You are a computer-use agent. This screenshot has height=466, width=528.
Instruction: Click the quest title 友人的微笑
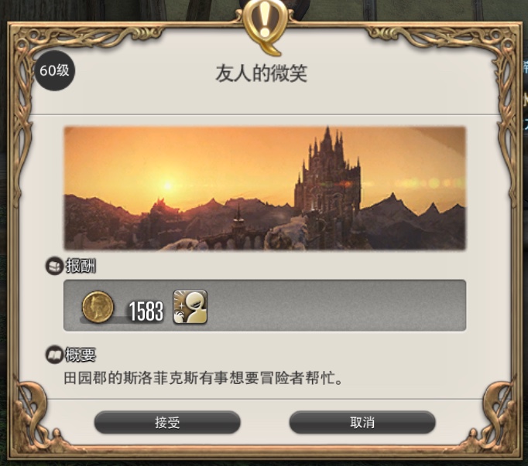tap(262, 73)
